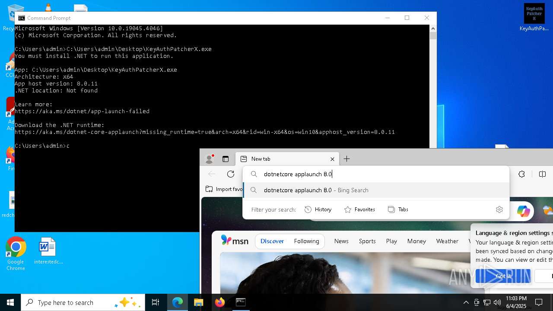The width and height of the screenshot is (553, 311).
Task: Filter search by Favorites
Action: coord(359,209)
